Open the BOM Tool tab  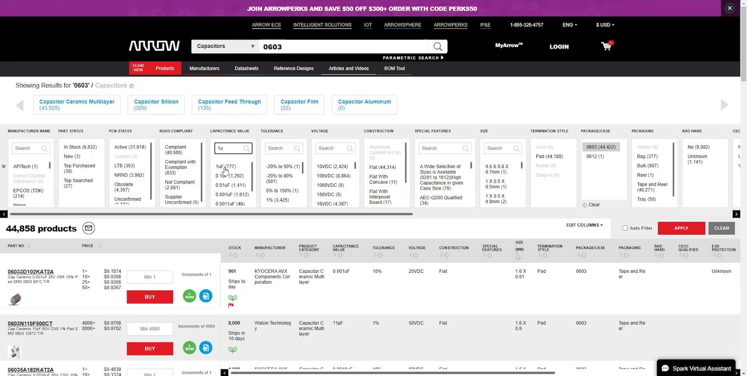coord(394,68)
